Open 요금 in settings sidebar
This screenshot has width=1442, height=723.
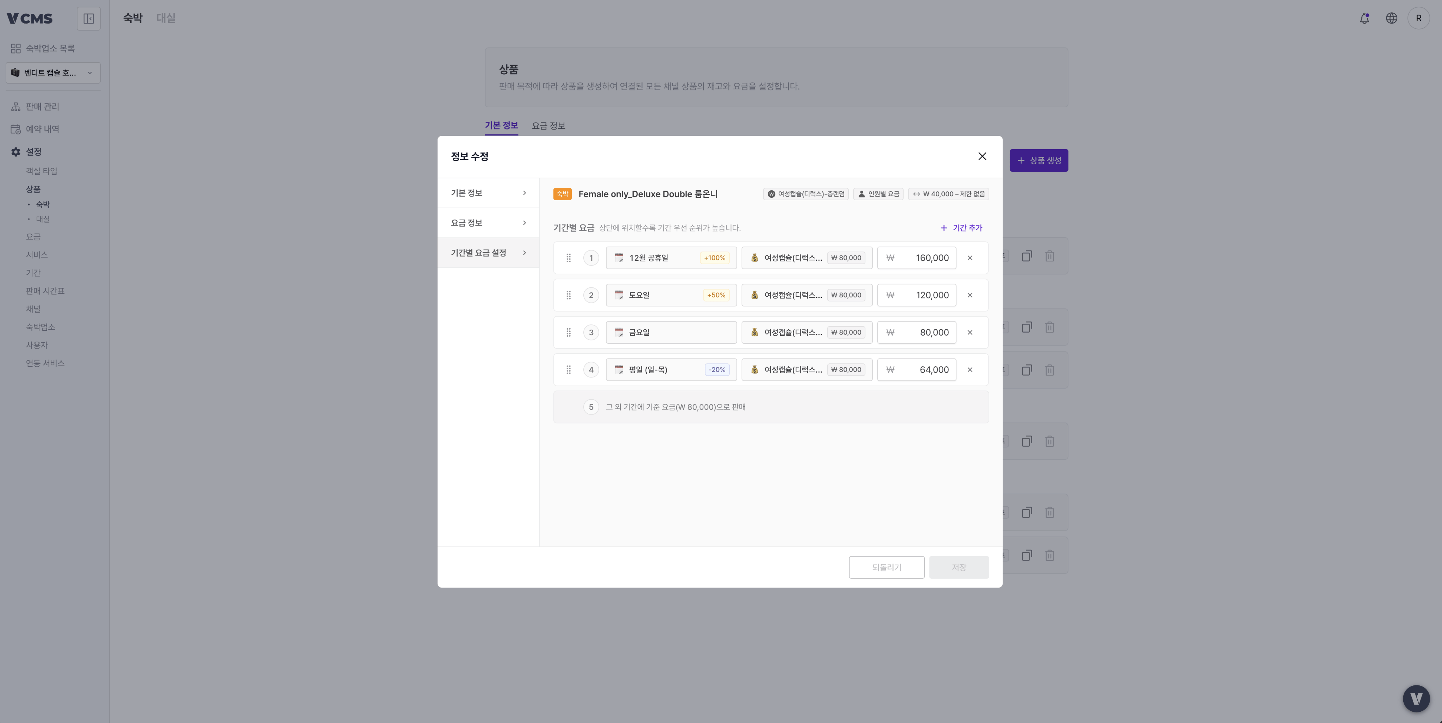pos(33,237)
